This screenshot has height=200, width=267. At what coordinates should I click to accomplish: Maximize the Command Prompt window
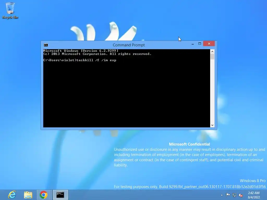point(199,44)
